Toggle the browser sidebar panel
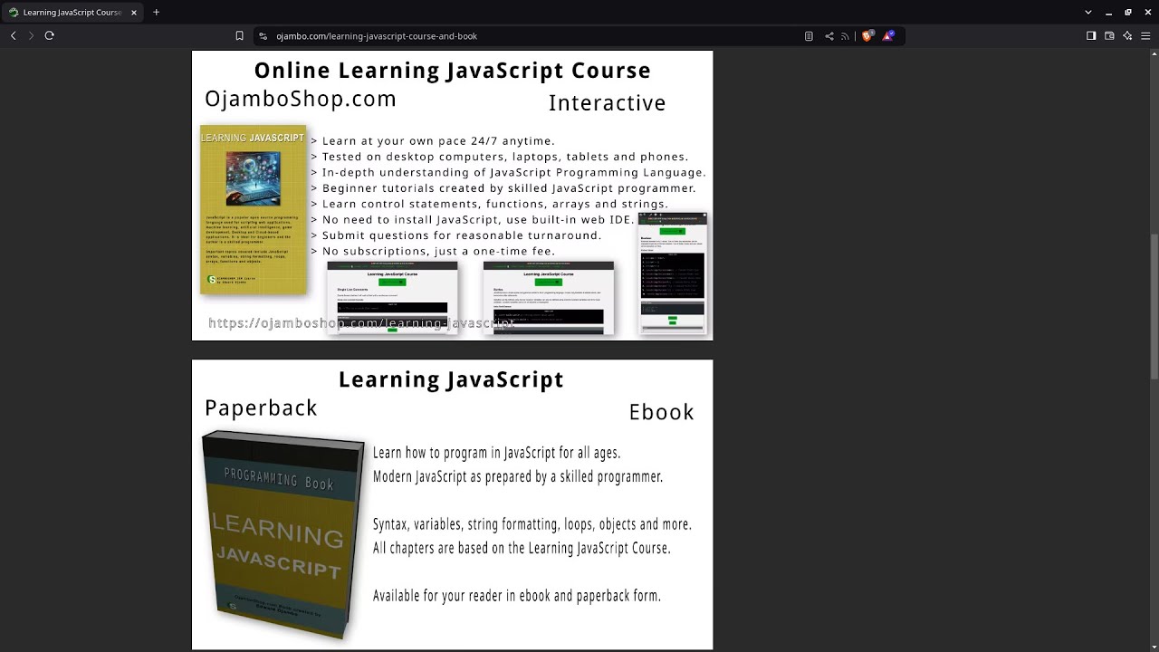Screen dimensions: 1159x652 point(1091,36)
